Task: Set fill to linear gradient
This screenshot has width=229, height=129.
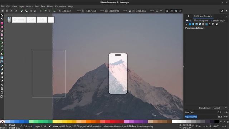Action: pyautogui.click(x=193, y=24)
